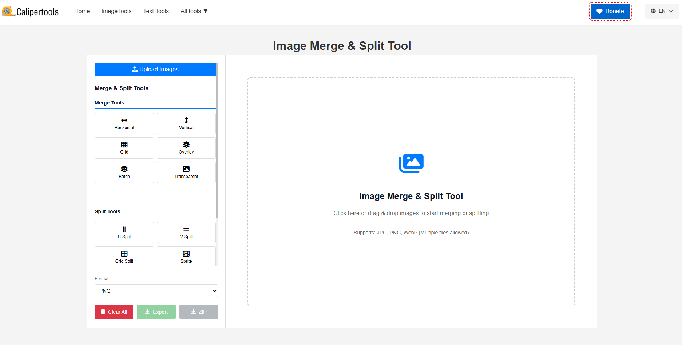682x345 pixels.
Task: Click the Export button
Action: [156, 312]
